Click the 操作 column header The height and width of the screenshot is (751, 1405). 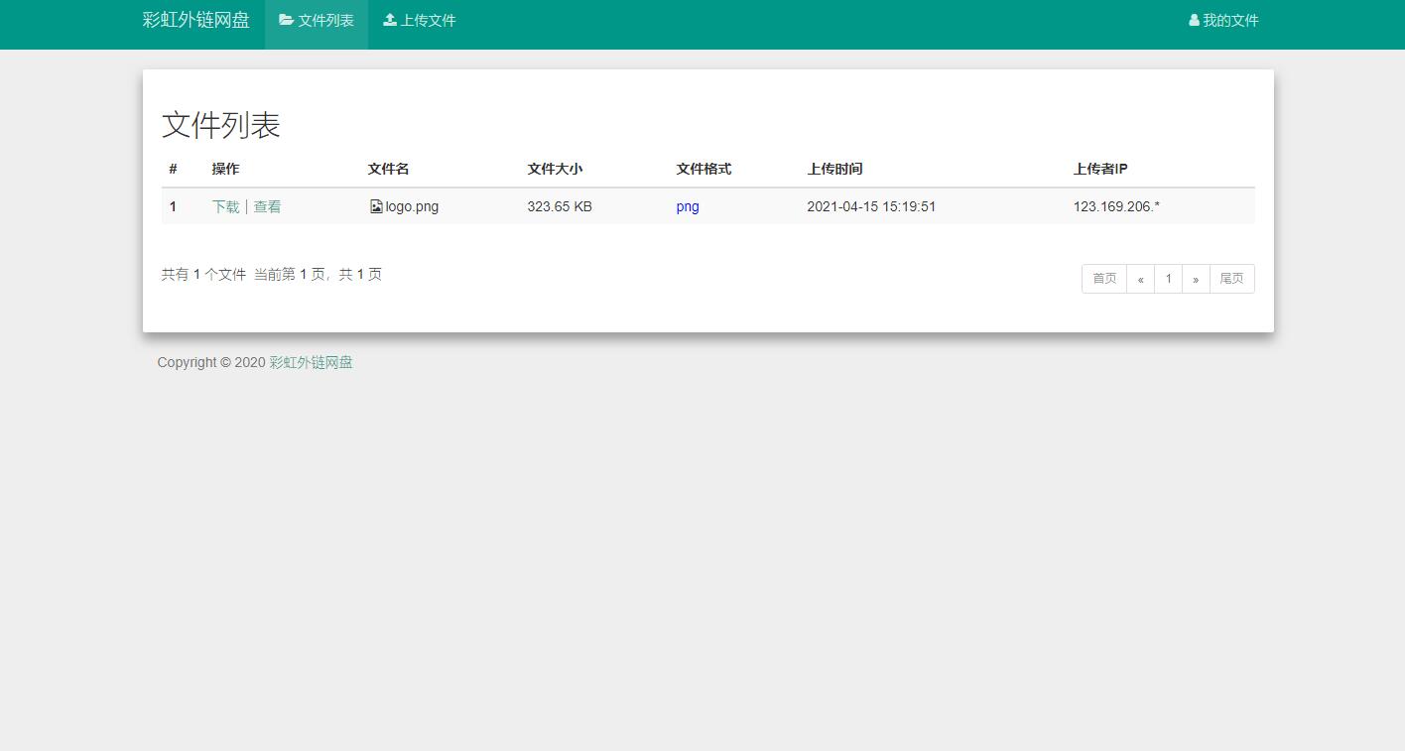pos(225,169)
